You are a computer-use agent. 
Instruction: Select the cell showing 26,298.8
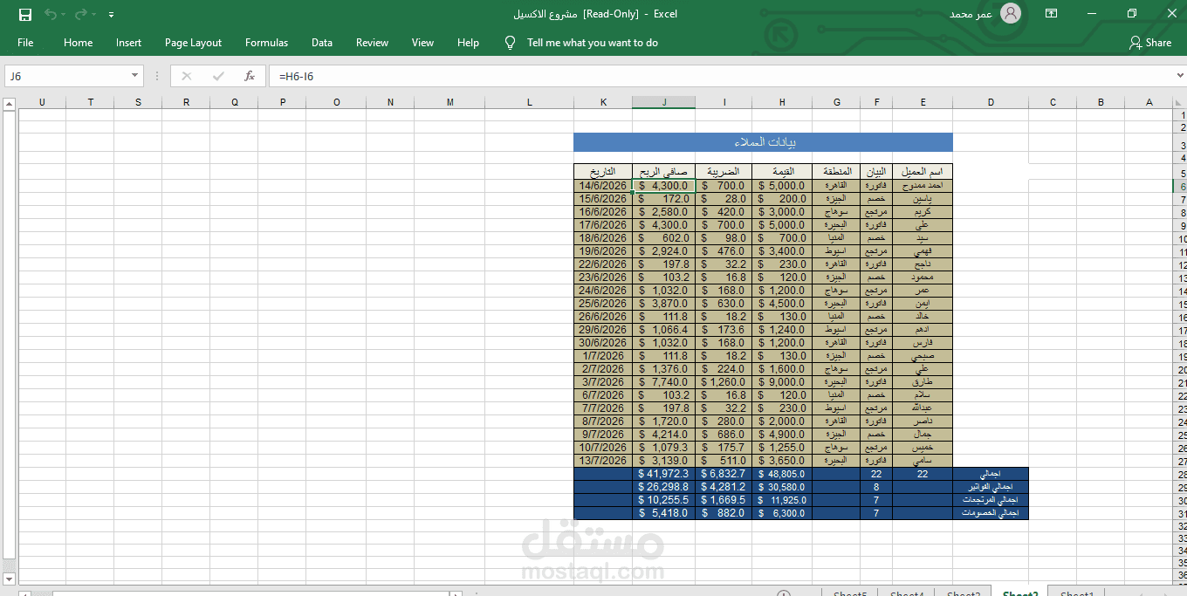[664, 487]
